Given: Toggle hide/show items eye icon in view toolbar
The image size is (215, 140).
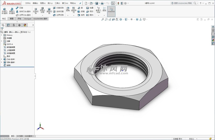Looking at the screenshot, I should (x=131, y=19).
